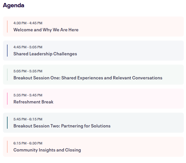Select Breakout Session One agenda title
Screen dimensions: 186x163
pos(88,78)
